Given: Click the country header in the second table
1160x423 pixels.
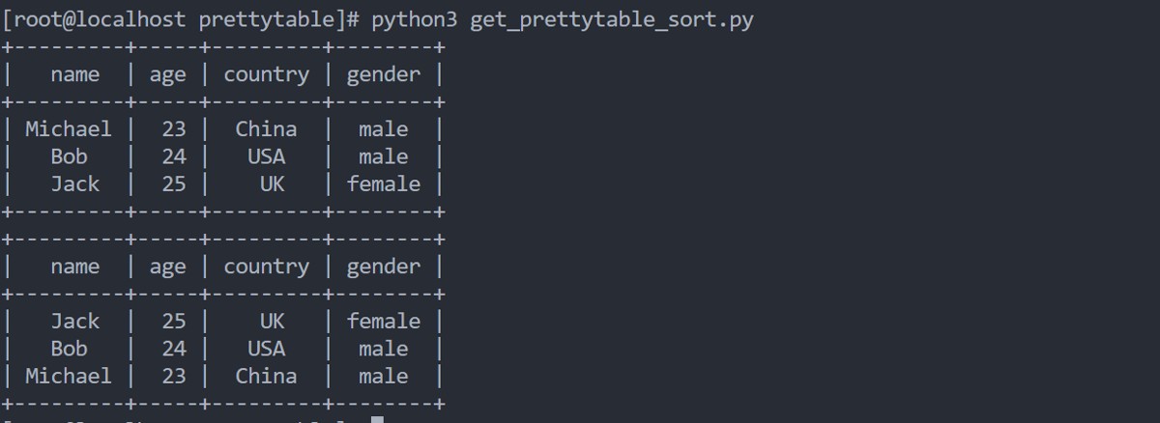Looking at the screenshot, I should point(266,267).
